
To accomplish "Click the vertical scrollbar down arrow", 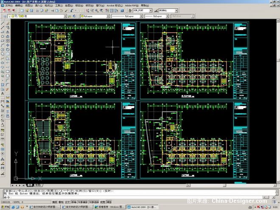I will pyautogui.click(x=278, y=182).
